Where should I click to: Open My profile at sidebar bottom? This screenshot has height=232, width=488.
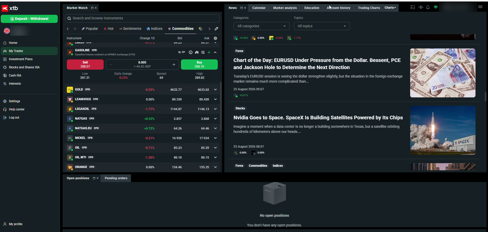(x=16, y=224)
